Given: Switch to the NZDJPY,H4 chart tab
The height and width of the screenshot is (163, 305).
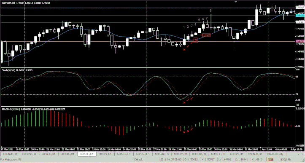Looking at the screenshot, I should point(181,154).
